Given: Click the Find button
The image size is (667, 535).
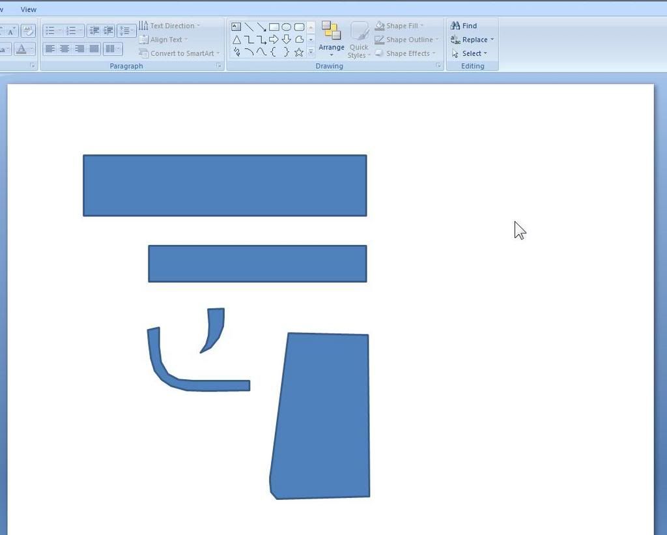Looking at the screenshot, I should pyautogui.click(x=464, y=25).
